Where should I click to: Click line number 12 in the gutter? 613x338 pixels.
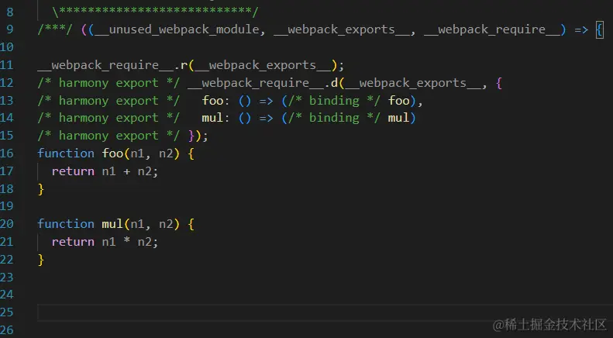[7, 83]
